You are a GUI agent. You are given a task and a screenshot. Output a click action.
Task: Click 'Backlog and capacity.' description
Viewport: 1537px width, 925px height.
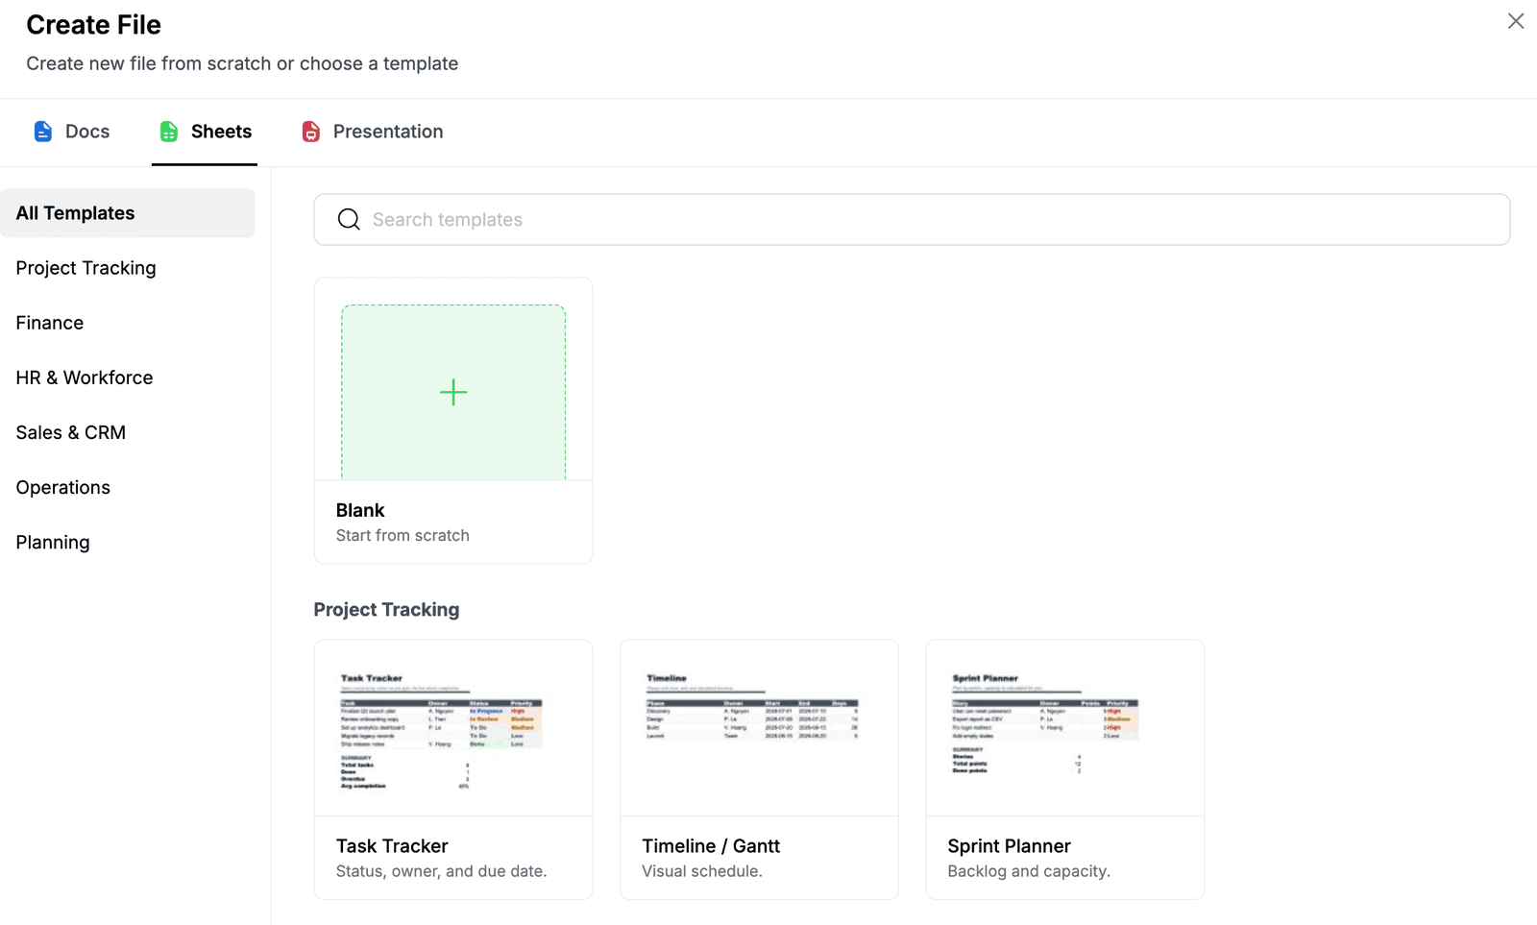tap(1029, 871)
